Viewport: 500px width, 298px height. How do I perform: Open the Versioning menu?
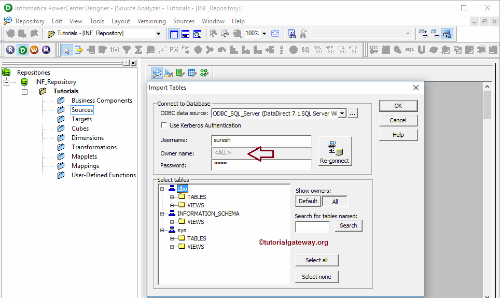151,21
